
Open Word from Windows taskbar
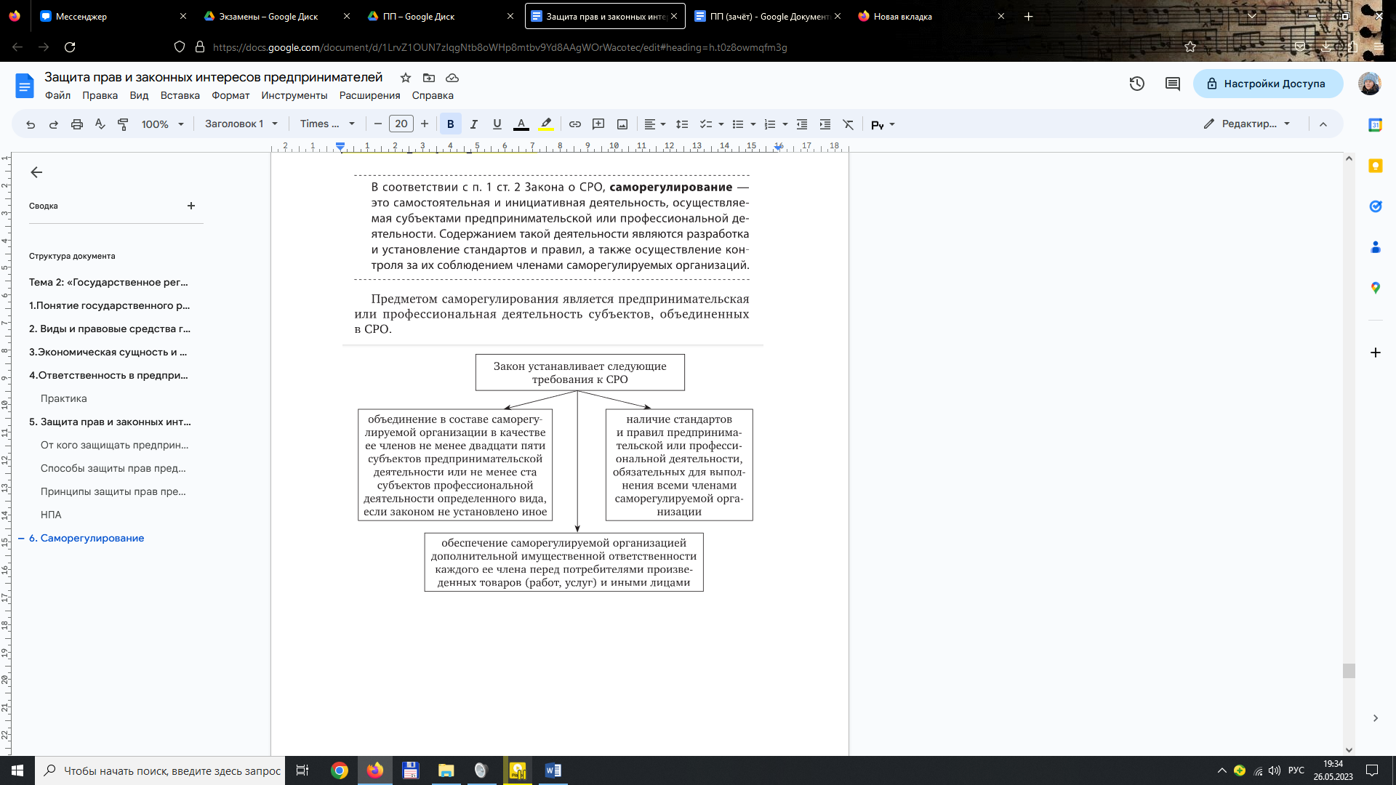pos(553,770)
